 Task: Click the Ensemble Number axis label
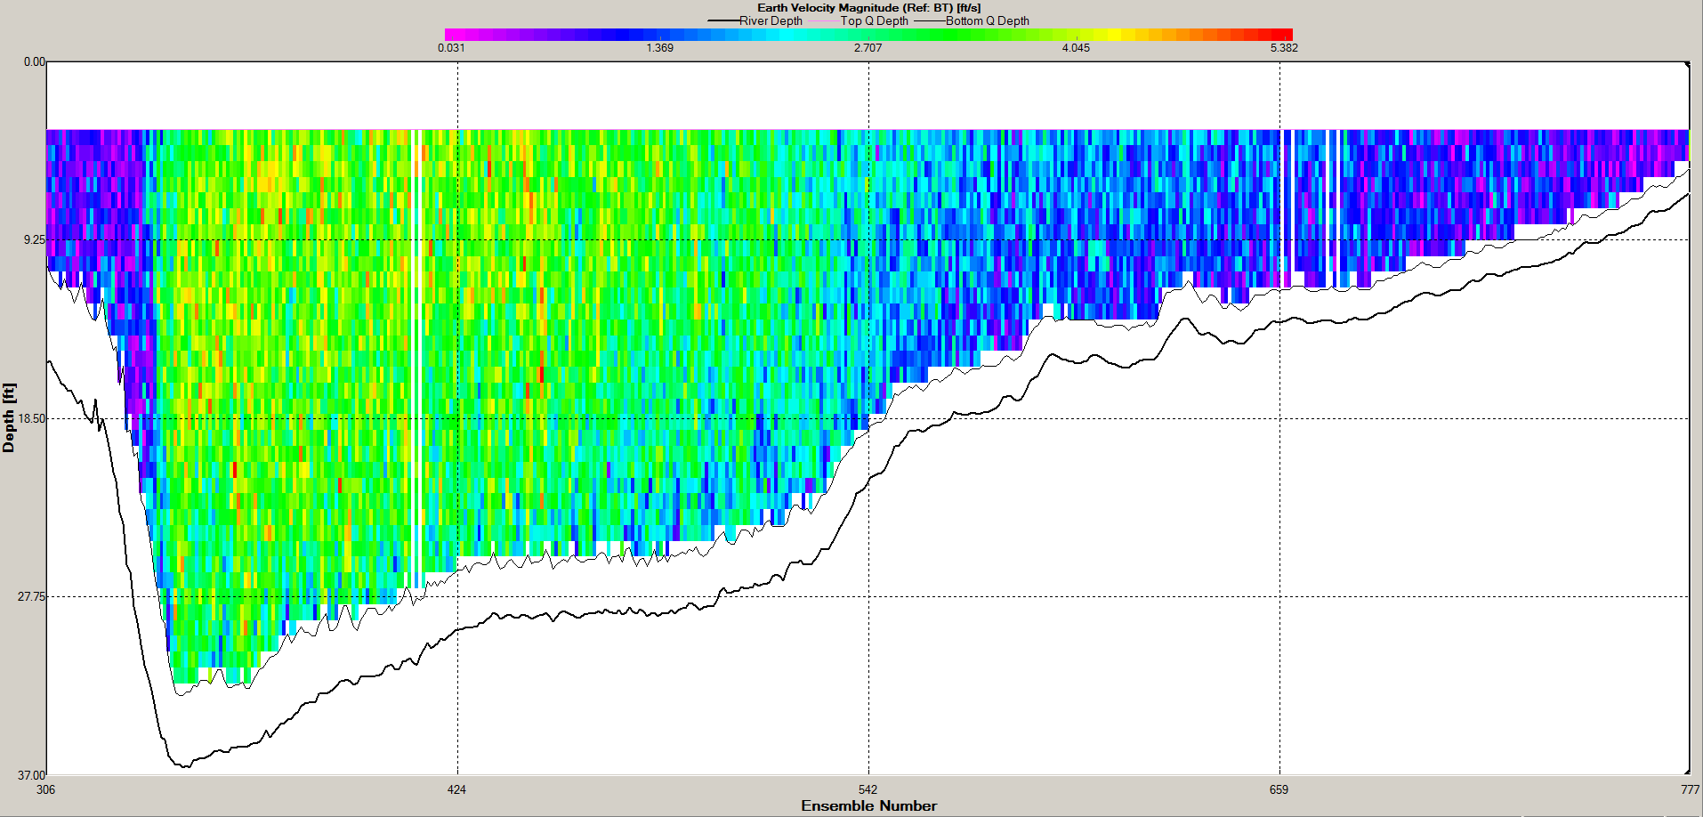(868, 806)
